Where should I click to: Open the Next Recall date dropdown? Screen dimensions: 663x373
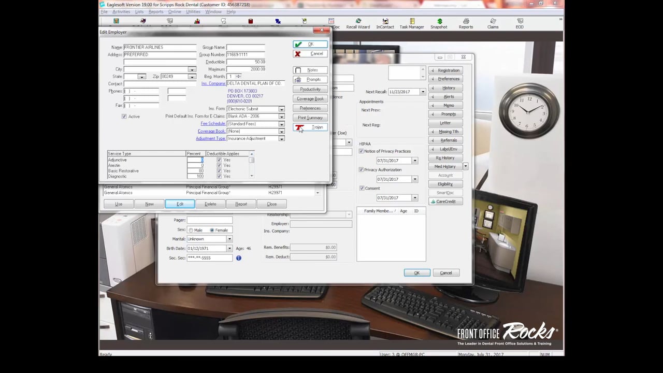click(x=423, y=92)
